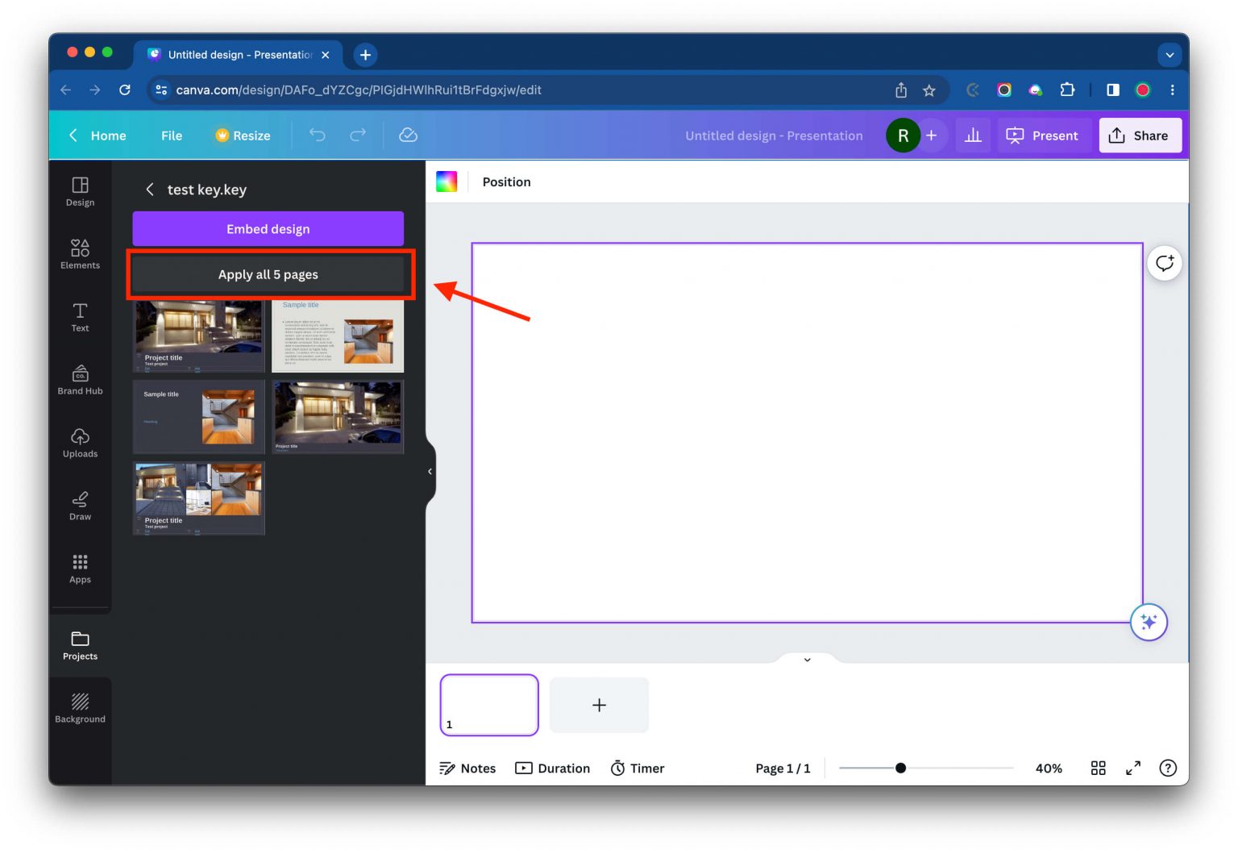This screenshot has height=850, width=1238.
Task: Open Brand Hub from the sidebar
Action: pos(80,380)
